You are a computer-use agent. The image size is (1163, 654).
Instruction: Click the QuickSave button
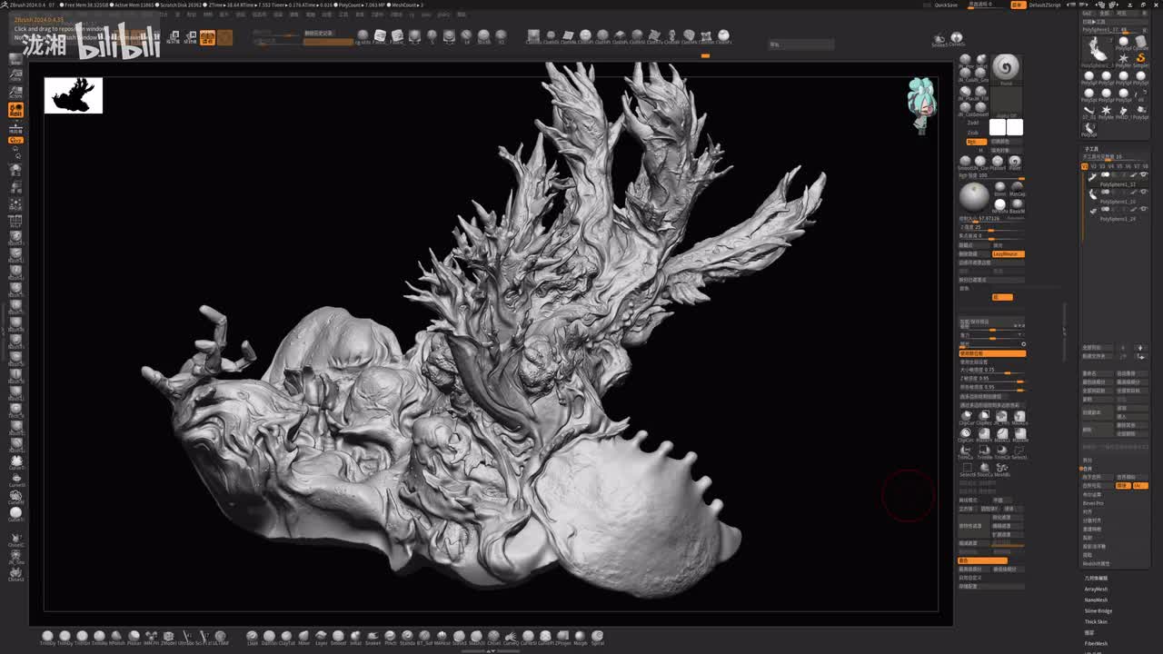pos(946,5)
